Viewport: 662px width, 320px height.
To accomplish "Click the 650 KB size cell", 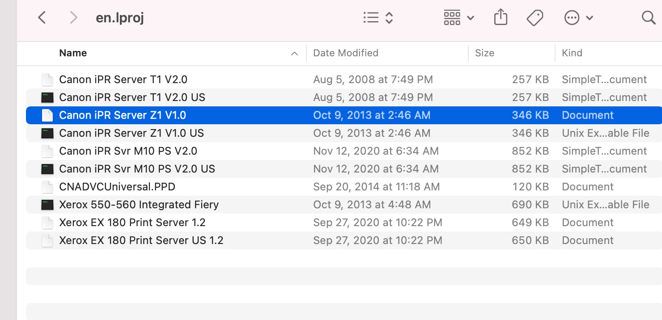I will tap(530, 240).
